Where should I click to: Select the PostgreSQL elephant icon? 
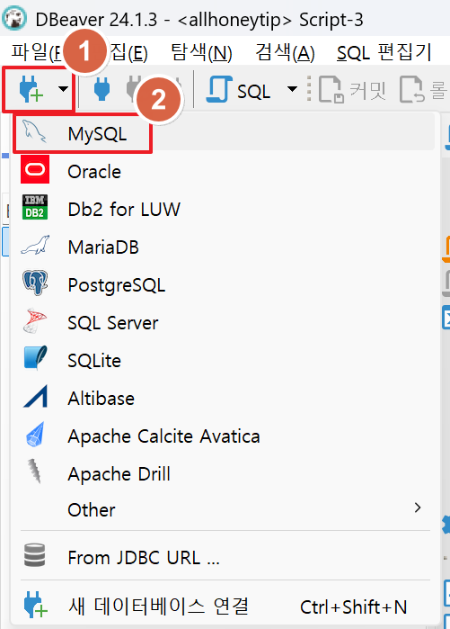click(x=35, y=283)
